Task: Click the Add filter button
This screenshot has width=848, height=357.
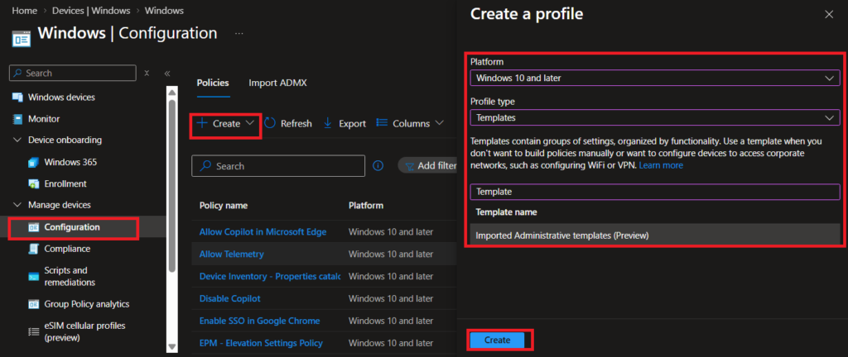Action: pyautogui.click(x=429, y=166)
